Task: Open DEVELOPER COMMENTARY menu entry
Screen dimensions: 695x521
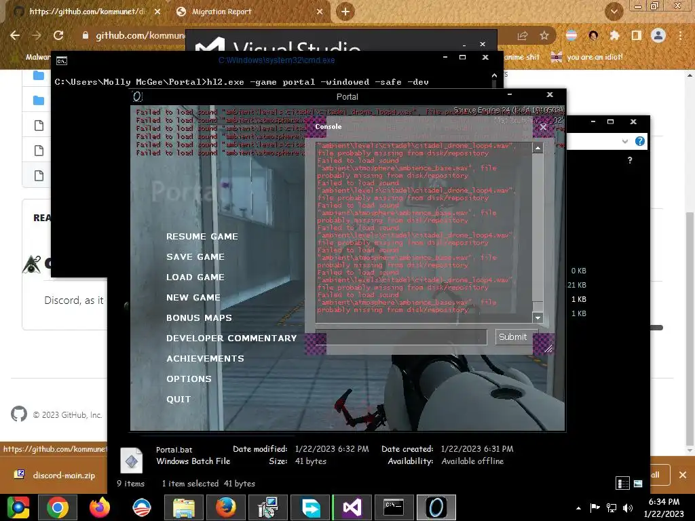Action: coord(231,339)
